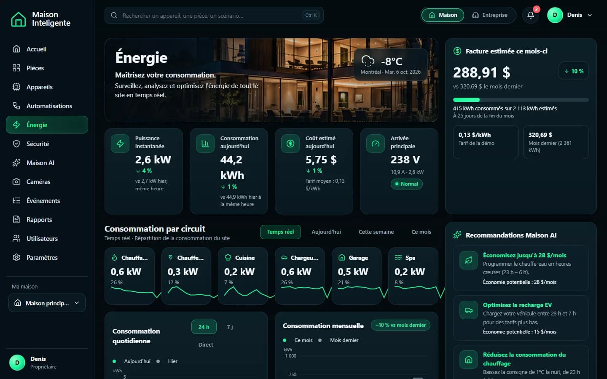Click the kWh consumption progress bar
Viewport: 607px width, 379px height.
click(x=521, y=100)
